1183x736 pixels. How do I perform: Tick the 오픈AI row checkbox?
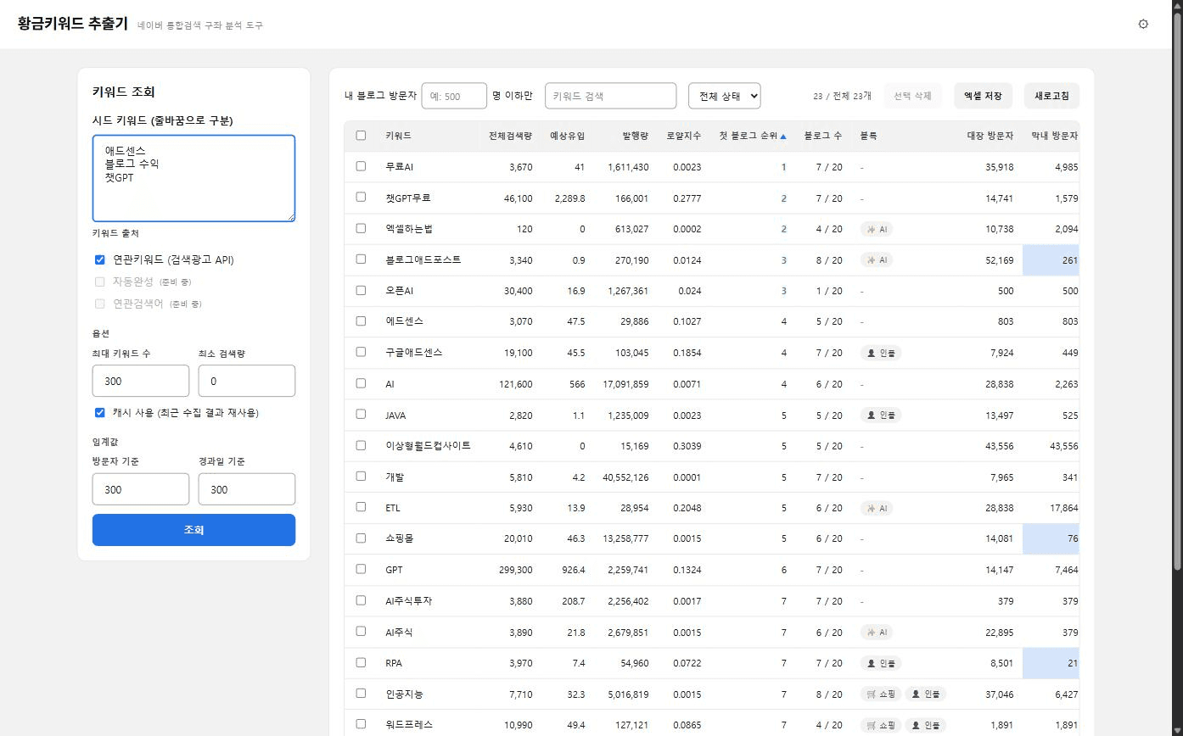(362, 291)
